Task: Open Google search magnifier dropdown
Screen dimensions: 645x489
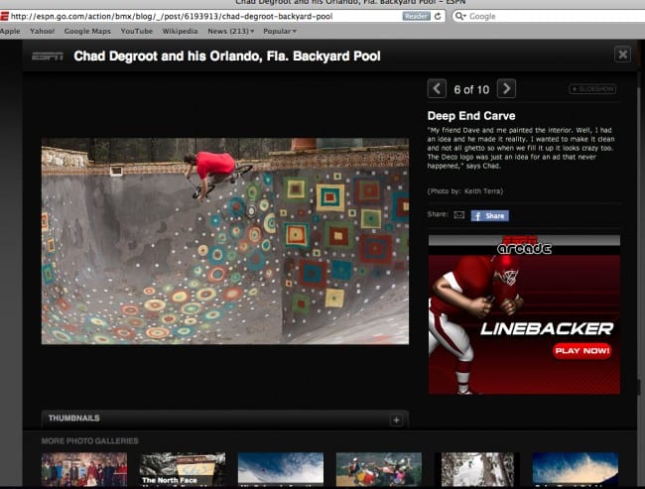Action: [x=459, y=16]
